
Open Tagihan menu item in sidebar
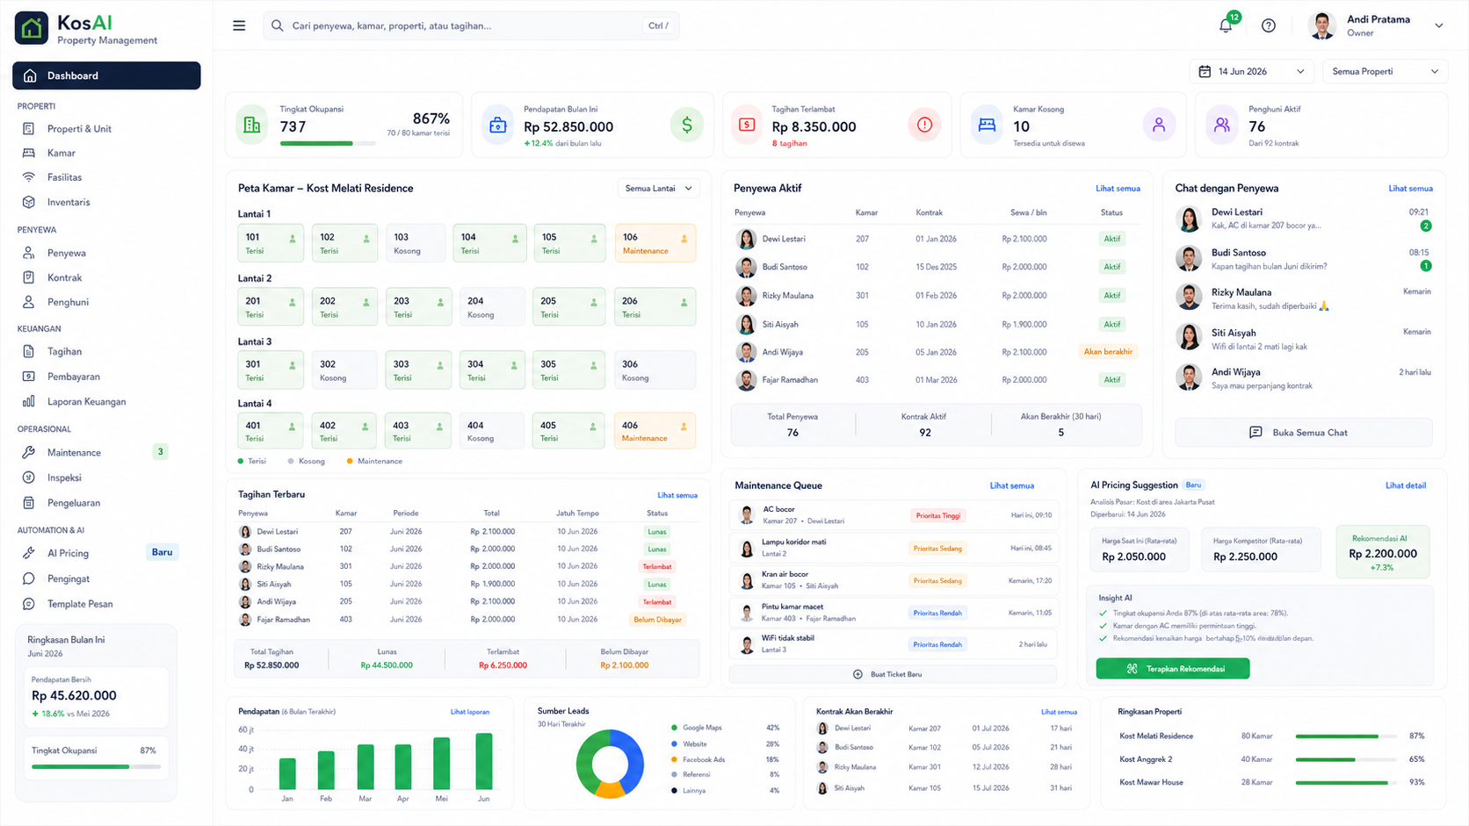tap(64, 351)
